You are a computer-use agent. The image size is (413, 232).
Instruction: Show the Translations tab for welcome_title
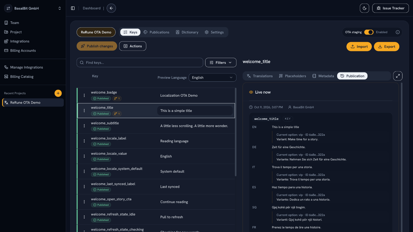[260, 76]
